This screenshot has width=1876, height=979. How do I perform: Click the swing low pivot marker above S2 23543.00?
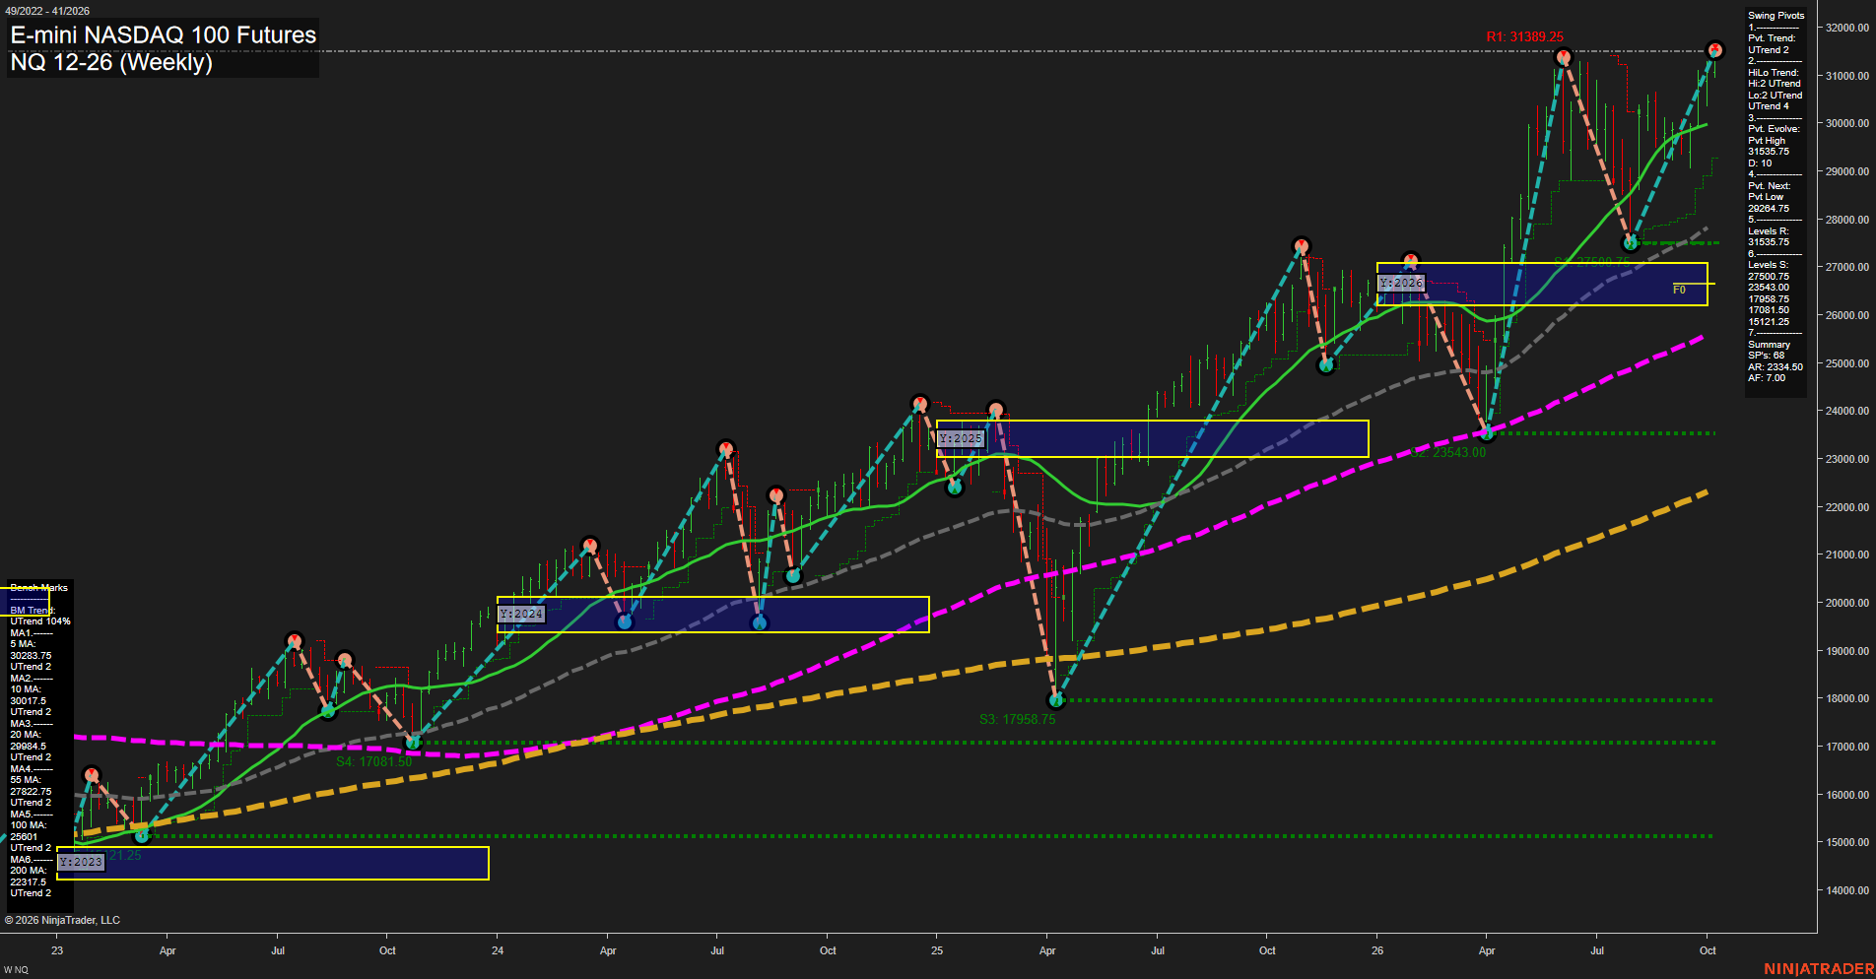[1488, 432]
